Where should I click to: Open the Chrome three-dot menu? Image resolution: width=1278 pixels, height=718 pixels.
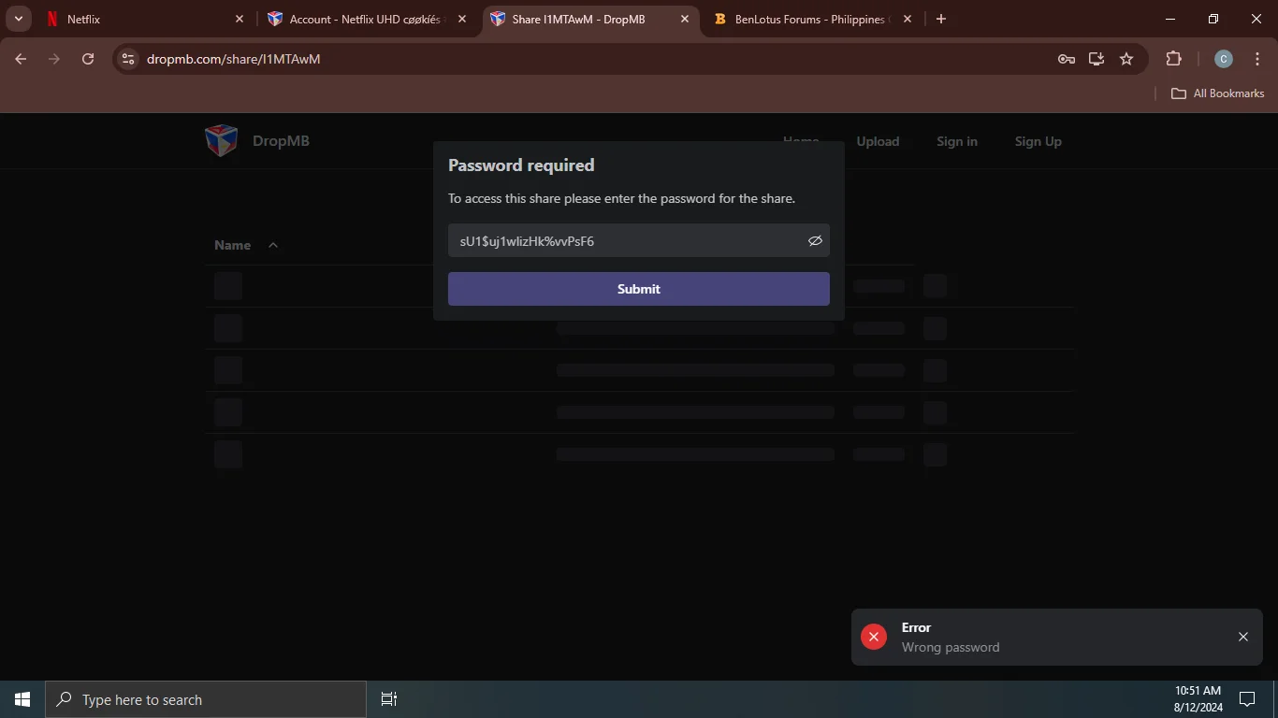(x=1257, y=59)
